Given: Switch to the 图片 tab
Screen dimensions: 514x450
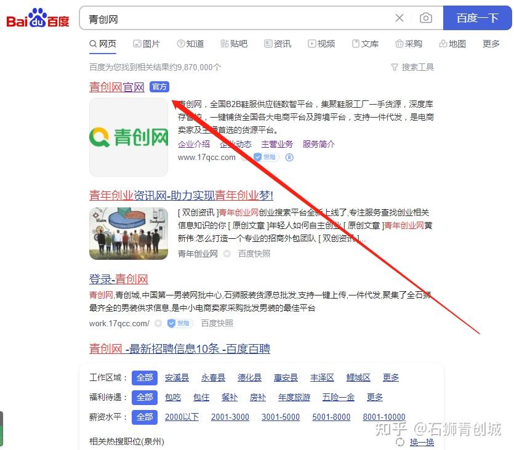Looking at the screenshot, I should click(147, 44).
